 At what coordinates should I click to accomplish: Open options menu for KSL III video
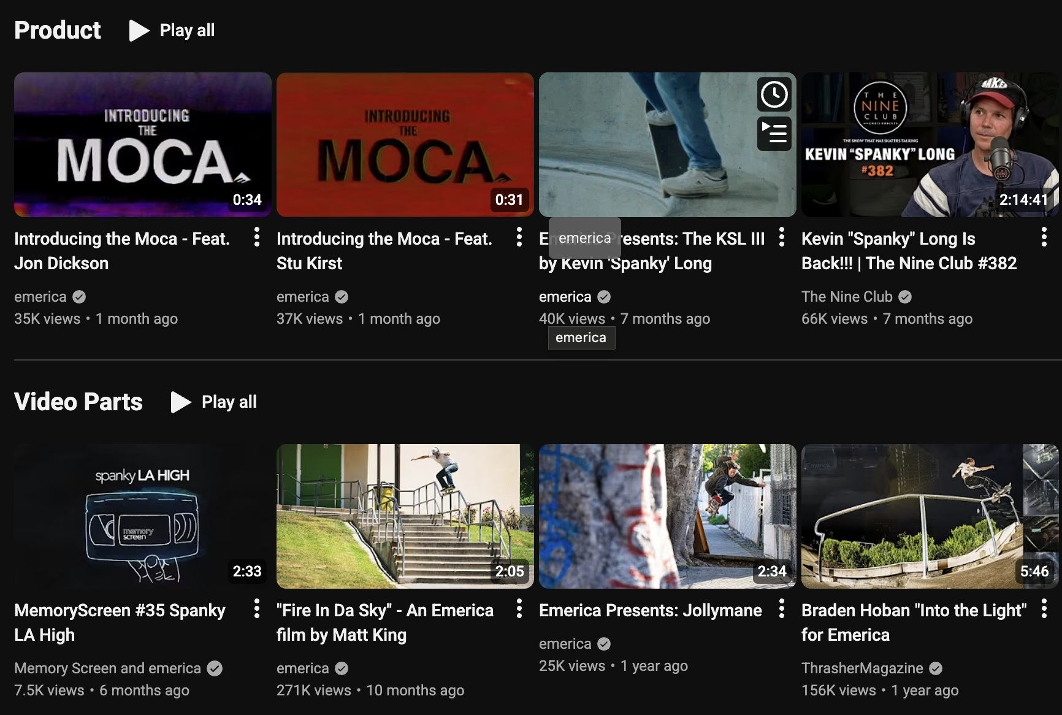782,237
